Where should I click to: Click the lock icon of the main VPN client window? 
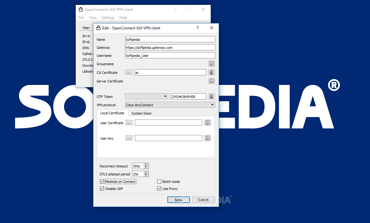pyautogui.click(x=81, y=9)
